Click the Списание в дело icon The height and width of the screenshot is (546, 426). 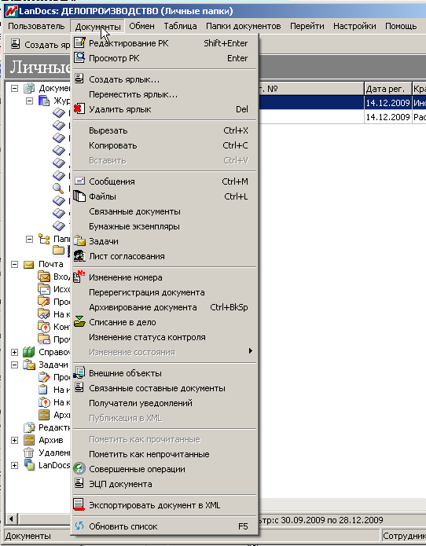(79, 322)
